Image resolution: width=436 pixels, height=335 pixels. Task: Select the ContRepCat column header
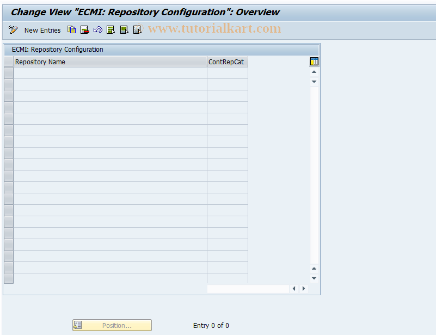[228, 62]
